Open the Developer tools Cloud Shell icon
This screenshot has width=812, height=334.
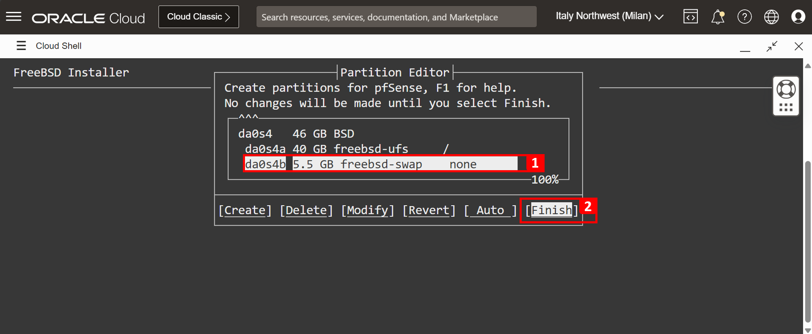point(690,17)
